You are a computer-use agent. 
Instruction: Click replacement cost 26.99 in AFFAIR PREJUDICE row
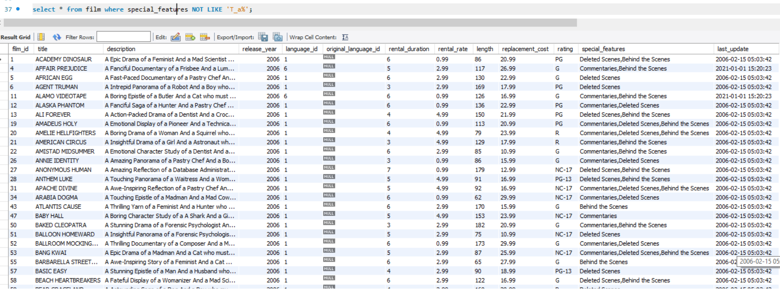508,68
